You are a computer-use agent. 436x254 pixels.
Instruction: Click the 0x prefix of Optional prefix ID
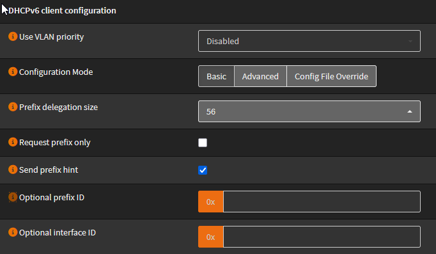(x=211, y=202)
